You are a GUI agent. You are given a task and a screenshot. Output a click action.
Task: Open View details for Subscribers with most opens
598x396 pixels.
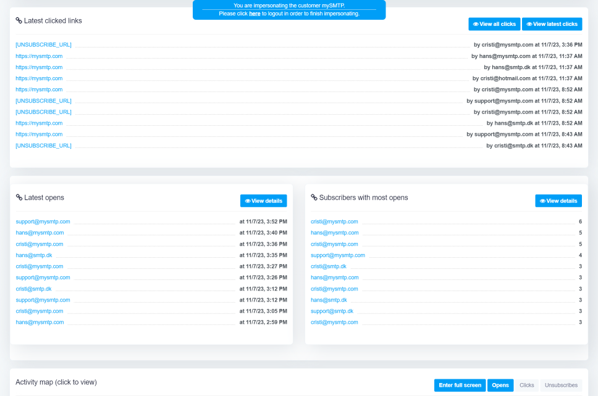(558, 201)
